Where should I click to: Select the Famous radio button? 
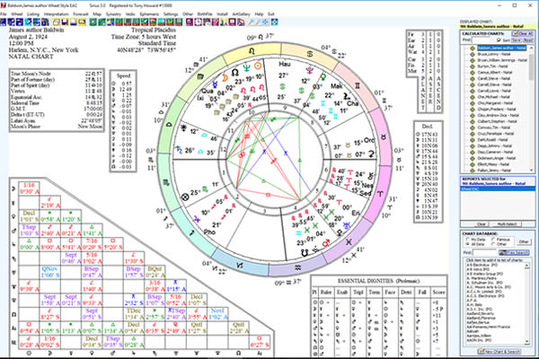click(x=493, y=239)
